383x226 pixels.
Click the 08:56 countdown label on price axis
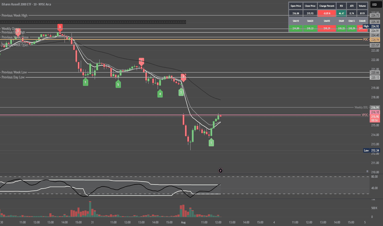point(375,120)
